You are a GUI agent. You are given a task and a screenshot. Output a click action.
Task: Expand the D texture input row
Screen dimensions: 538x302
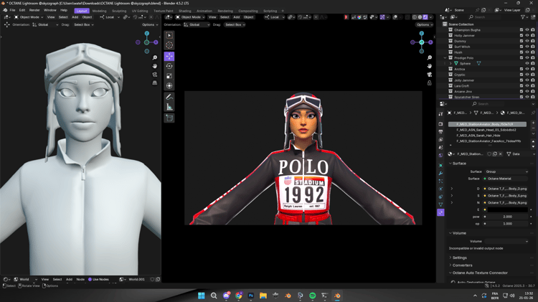click(x=452, y=189)
